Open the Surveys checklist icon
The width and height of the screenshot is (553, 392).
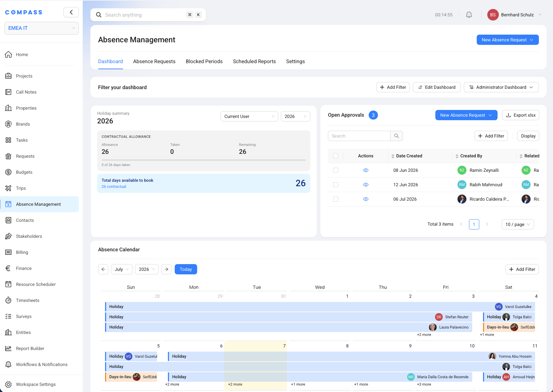click(9, 316)
